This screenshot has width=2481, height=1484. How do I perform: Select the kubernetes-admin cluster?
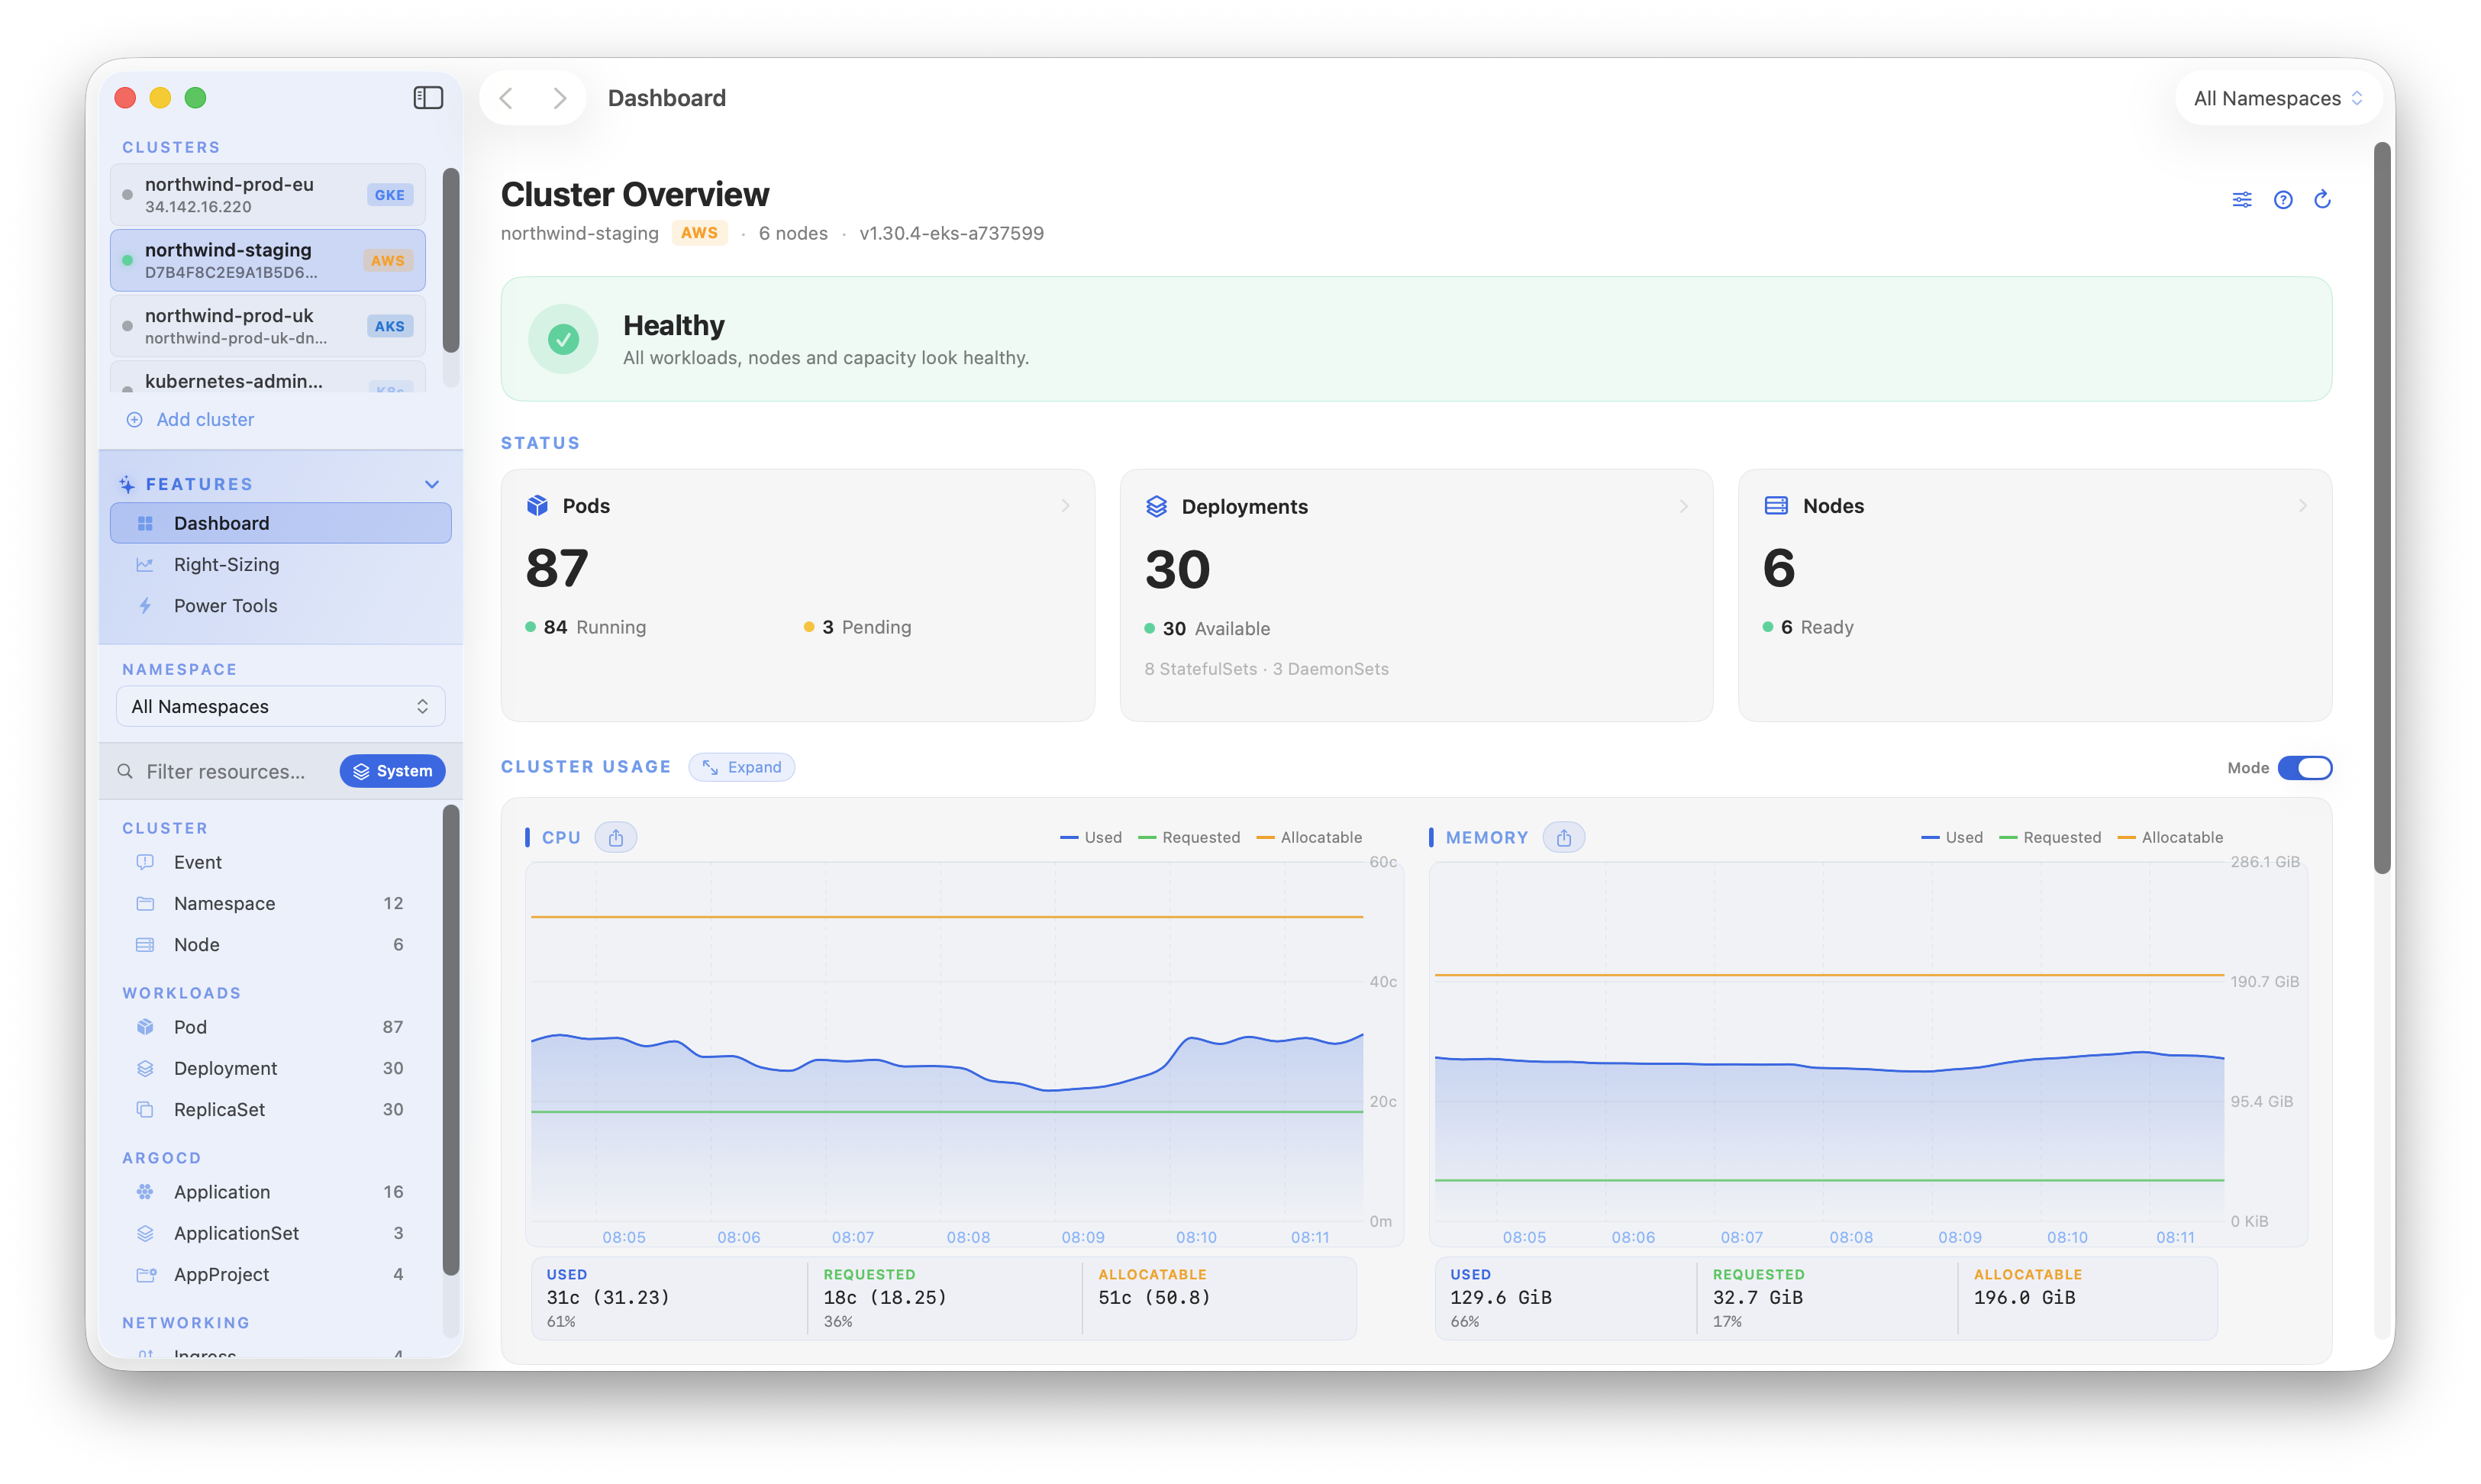point(268,378)
